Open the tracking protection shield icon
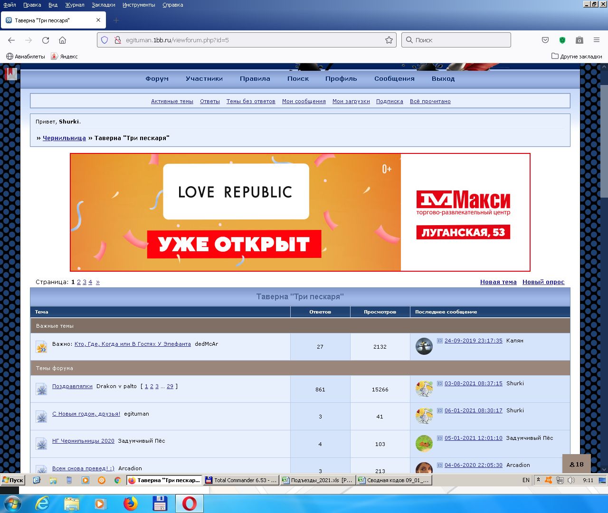 pos(105,40)
